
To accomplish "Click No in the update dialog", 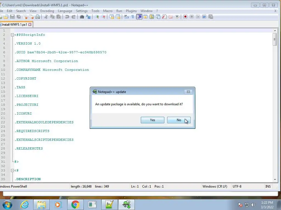I will [179, 120].
